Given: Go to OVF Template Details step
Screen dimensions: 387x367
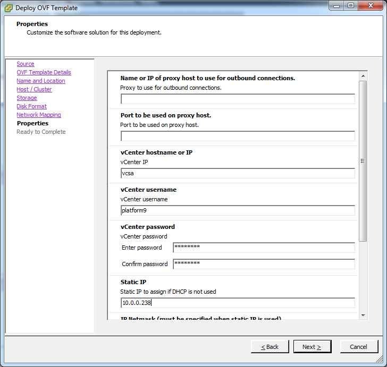Looking at the screenshot, I should 44,72.
